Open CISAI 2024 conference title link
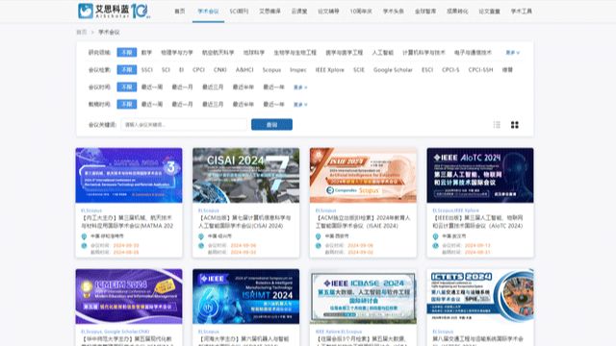Viewport: 616px width, 346px height. (x=244, y=222)
